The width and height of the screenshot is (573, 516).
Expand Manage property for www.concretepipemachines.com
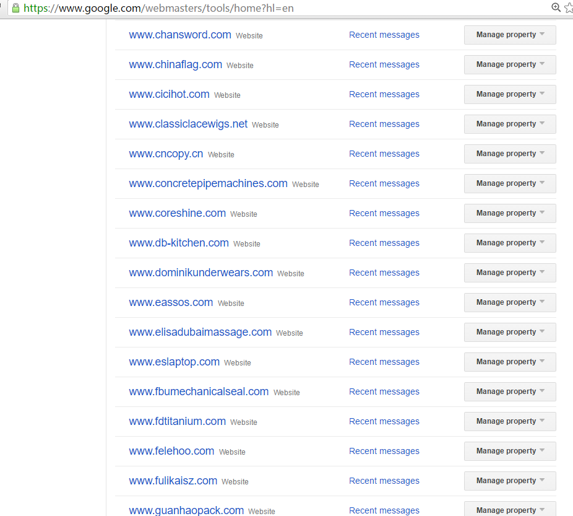click(510, 183)
